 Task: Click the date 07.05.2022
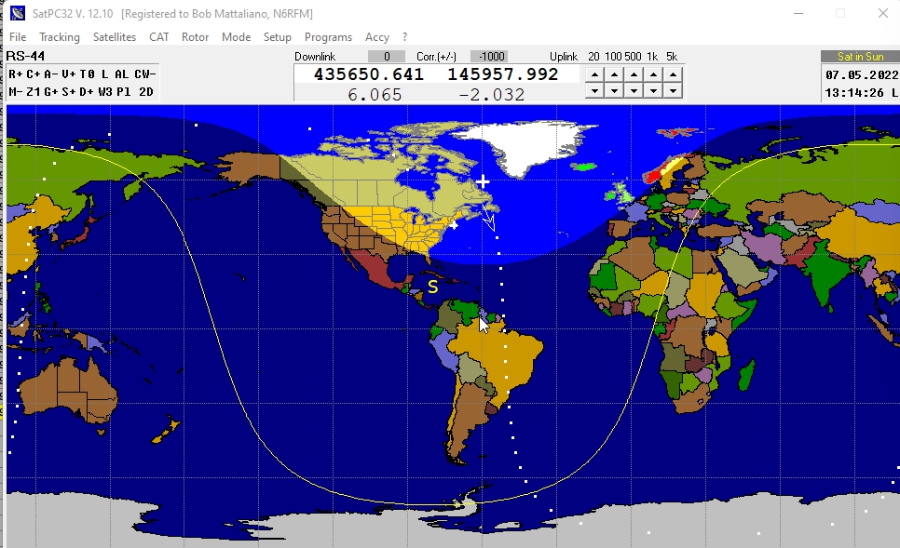(x=862, y=74)
